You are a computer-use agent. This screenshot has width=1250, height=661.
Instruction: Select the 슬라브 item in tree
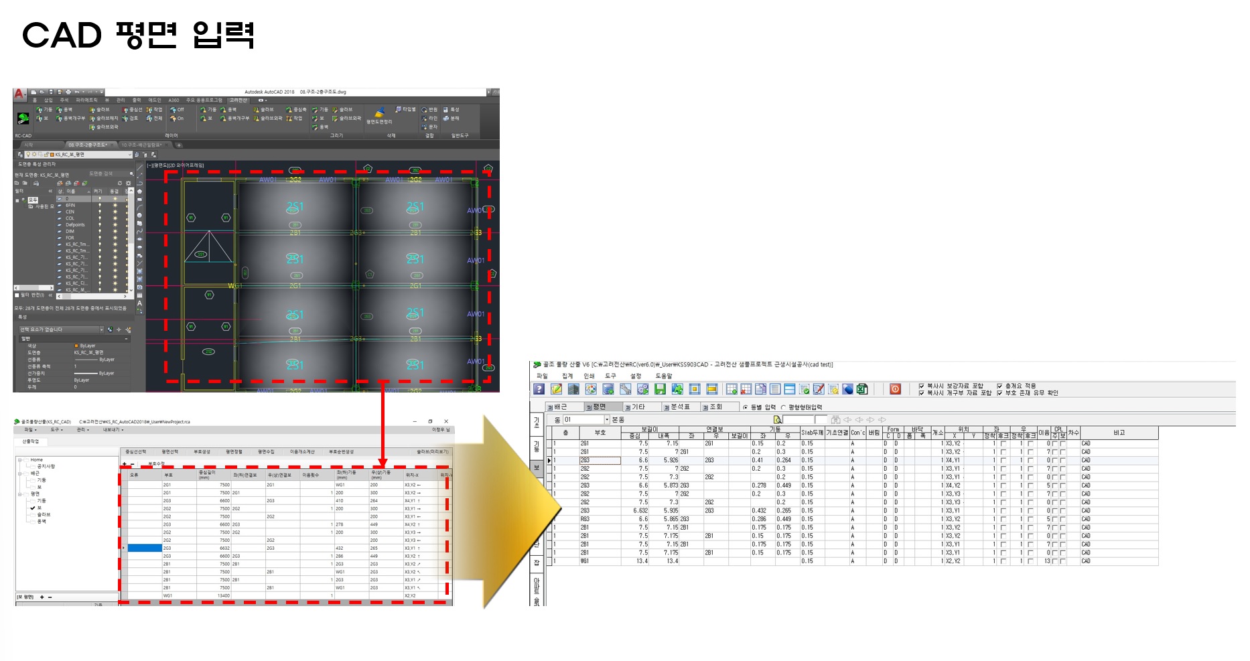pos(43,514)
